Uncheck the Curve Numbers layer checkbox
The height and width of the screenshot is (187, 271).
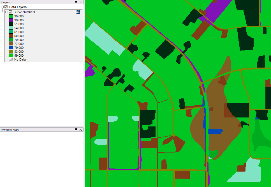click(10, 12)
